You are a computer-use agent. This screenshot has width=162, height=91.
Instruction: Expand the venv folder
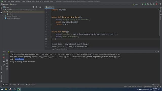coord(5,12)
